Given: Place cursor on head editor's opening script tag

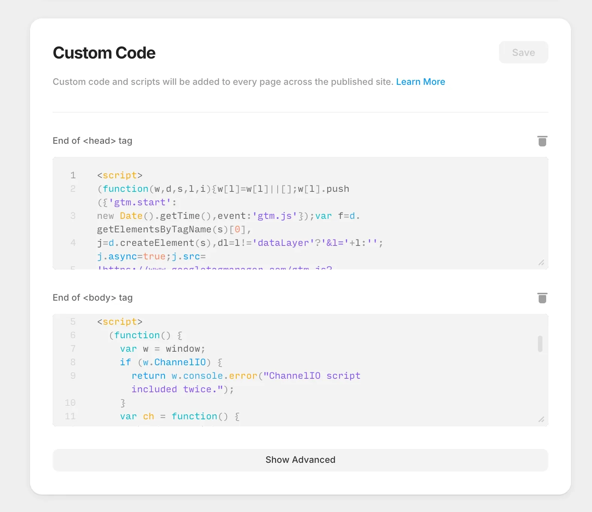Looking at the screenshot, I should pos(119,175).
